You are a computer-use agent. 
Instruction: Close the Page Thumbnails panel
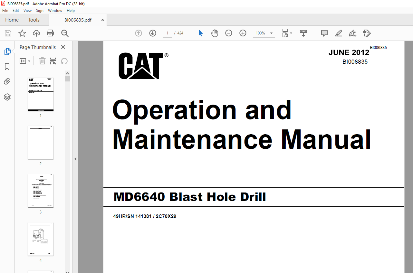click(x=63, y=47)
